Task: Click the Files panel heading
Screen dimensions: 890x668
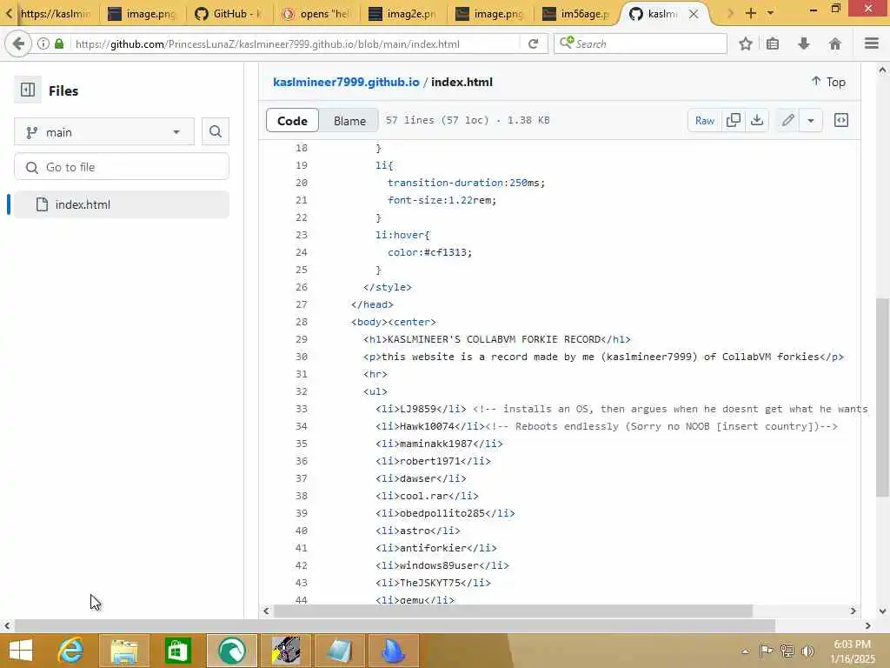Action: coord(63,90)
